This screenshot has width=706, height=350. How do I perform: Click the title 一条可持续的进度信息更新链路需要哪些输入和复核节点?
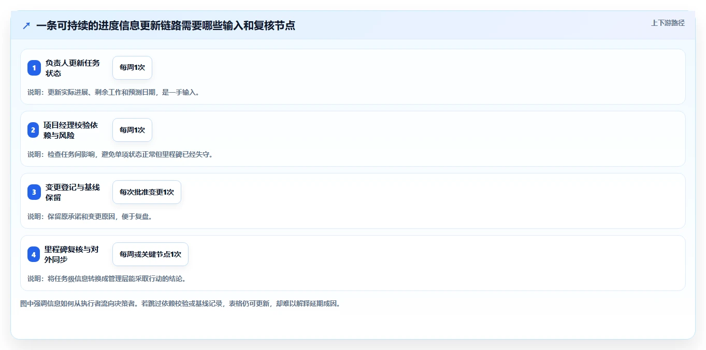click(x=166, y=25)
